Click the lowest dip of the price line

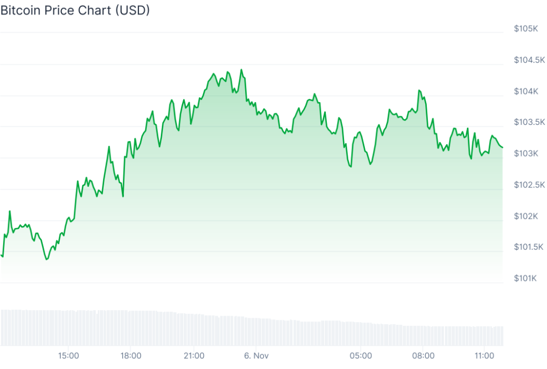(46, 260)
